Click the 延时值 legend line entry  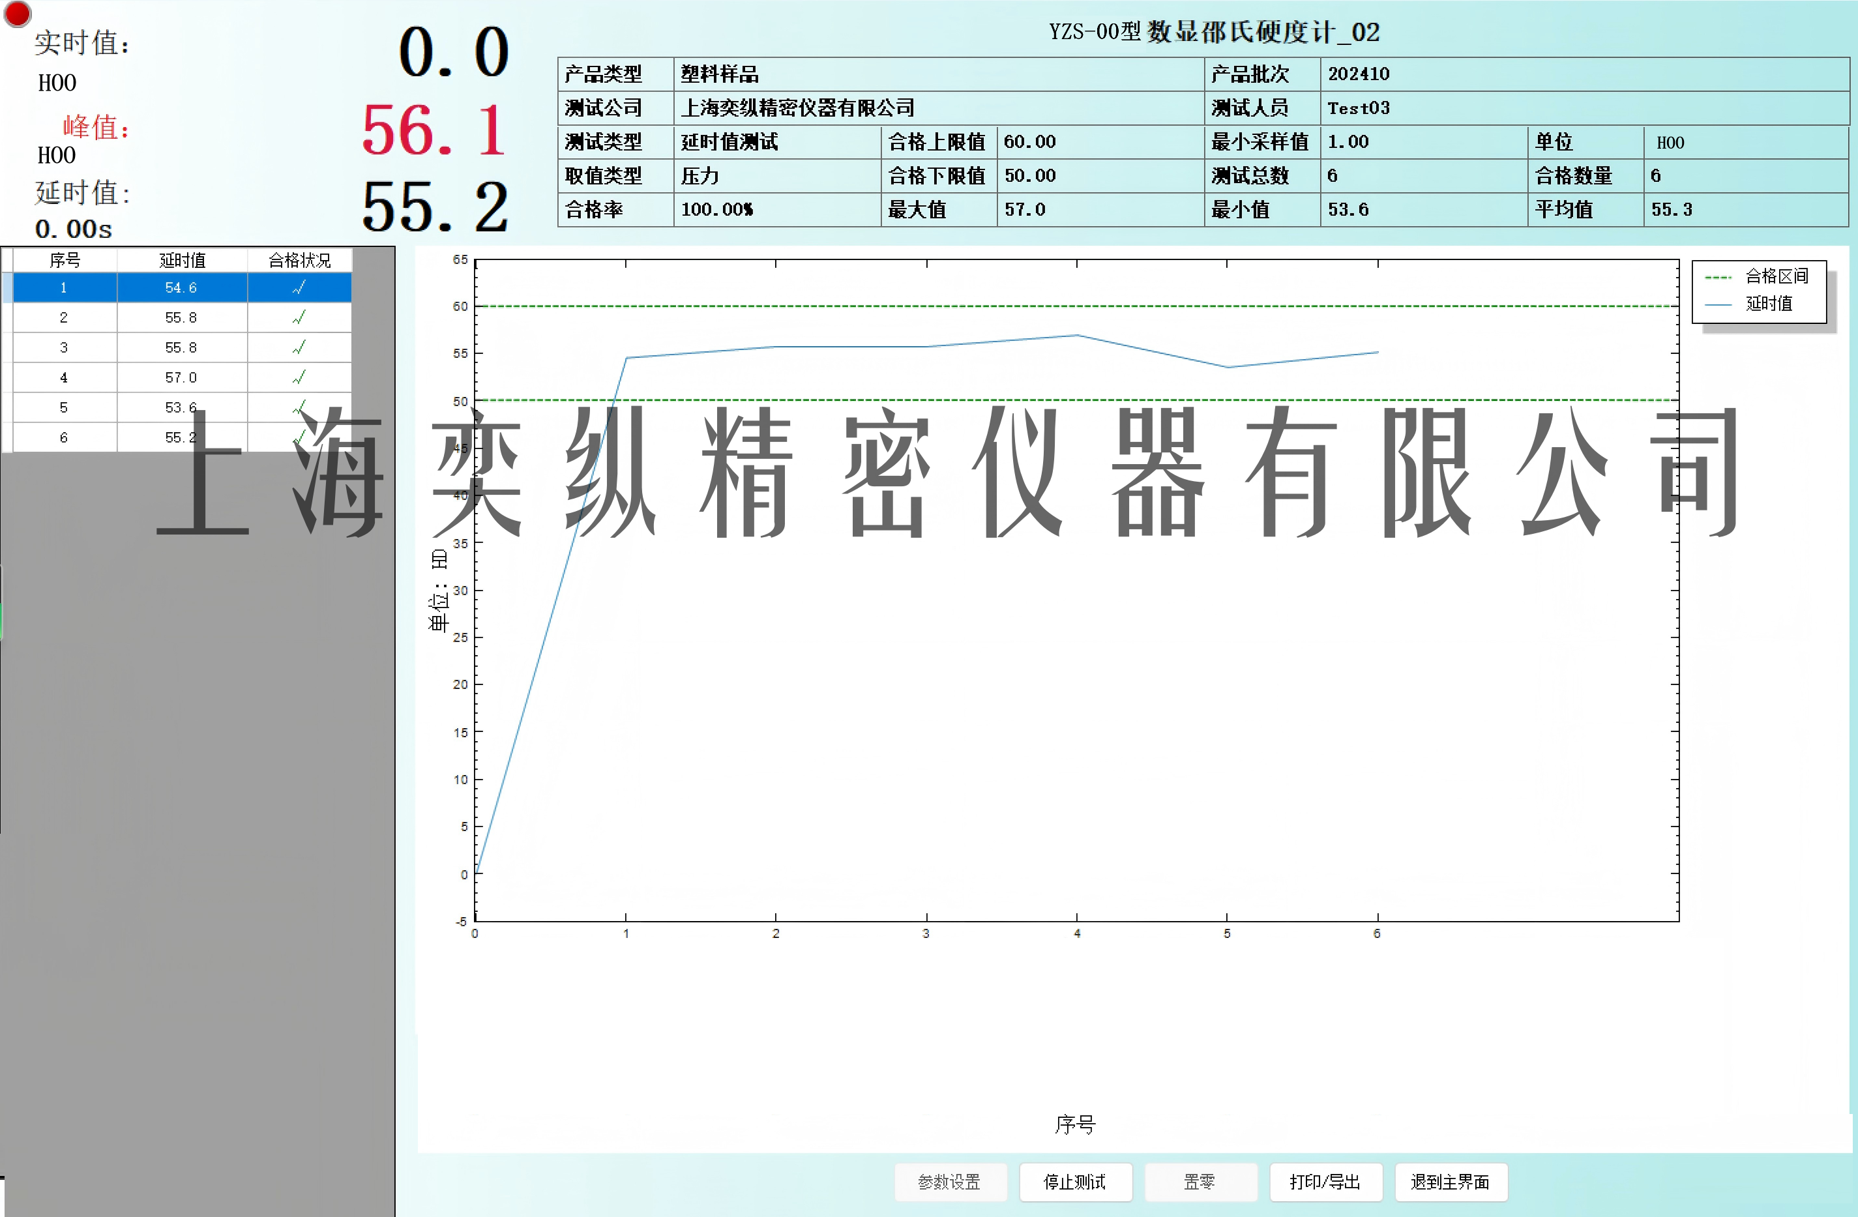click(x=1768, y=304)
